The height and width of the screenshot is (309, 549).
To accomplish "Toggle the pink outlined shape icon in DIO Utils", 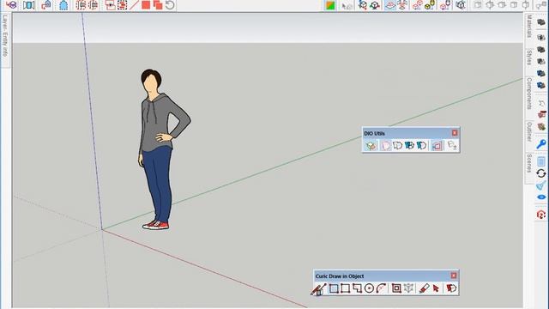I will [385, 145].
